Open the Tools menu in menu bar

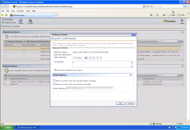[28, 11]
